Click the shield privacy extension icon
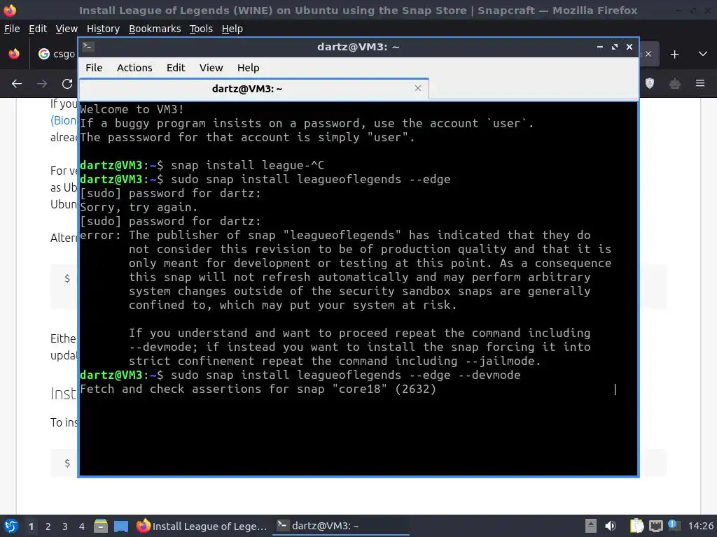This screenshot has width=717, height=537. [x=650, y=83]
